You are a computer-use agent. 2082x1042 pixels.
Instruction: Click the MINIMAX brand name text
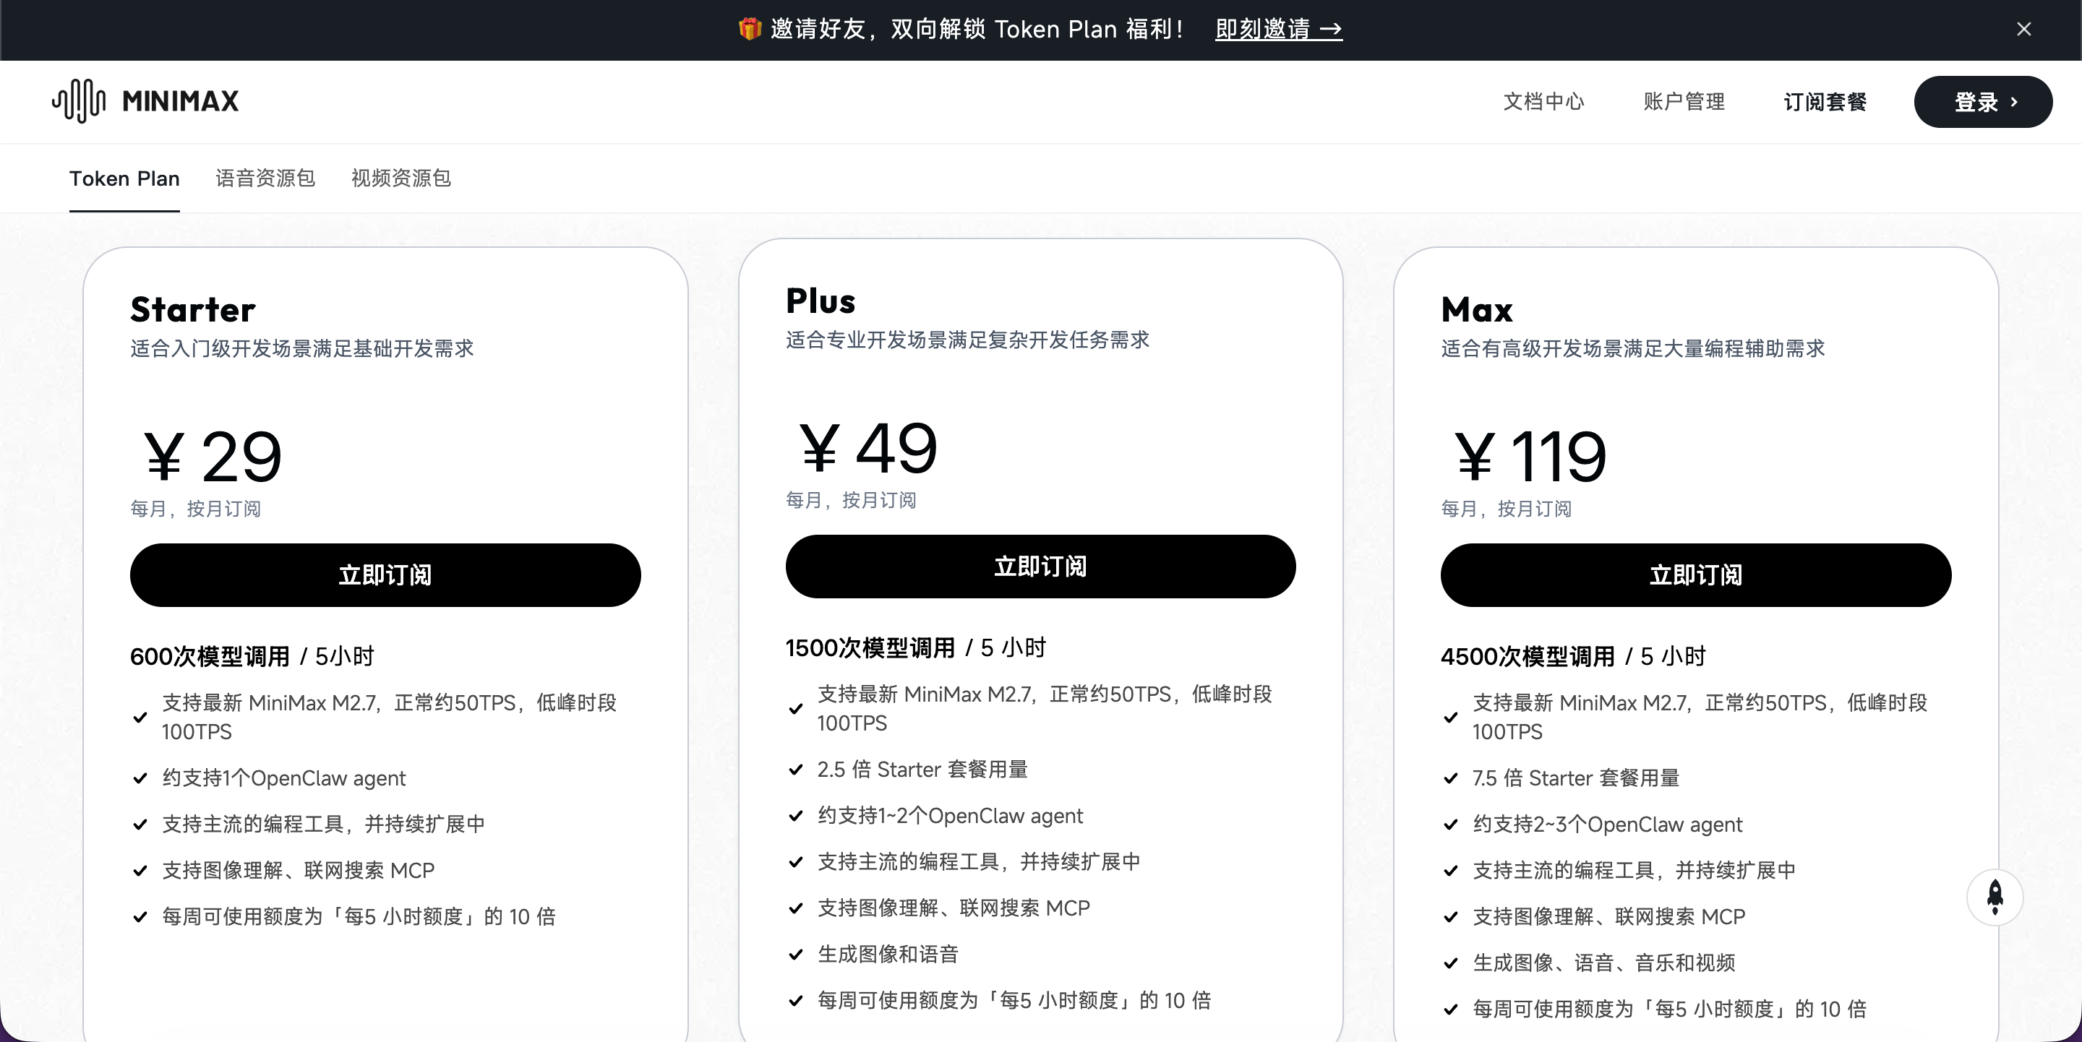181,102
